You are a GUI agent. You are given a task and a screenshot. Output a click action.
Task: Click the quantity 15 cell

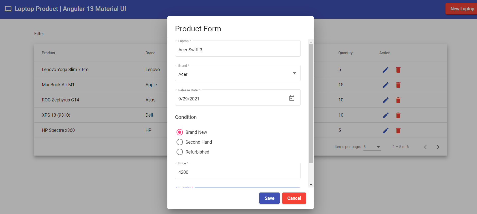(x=341, y=85)
